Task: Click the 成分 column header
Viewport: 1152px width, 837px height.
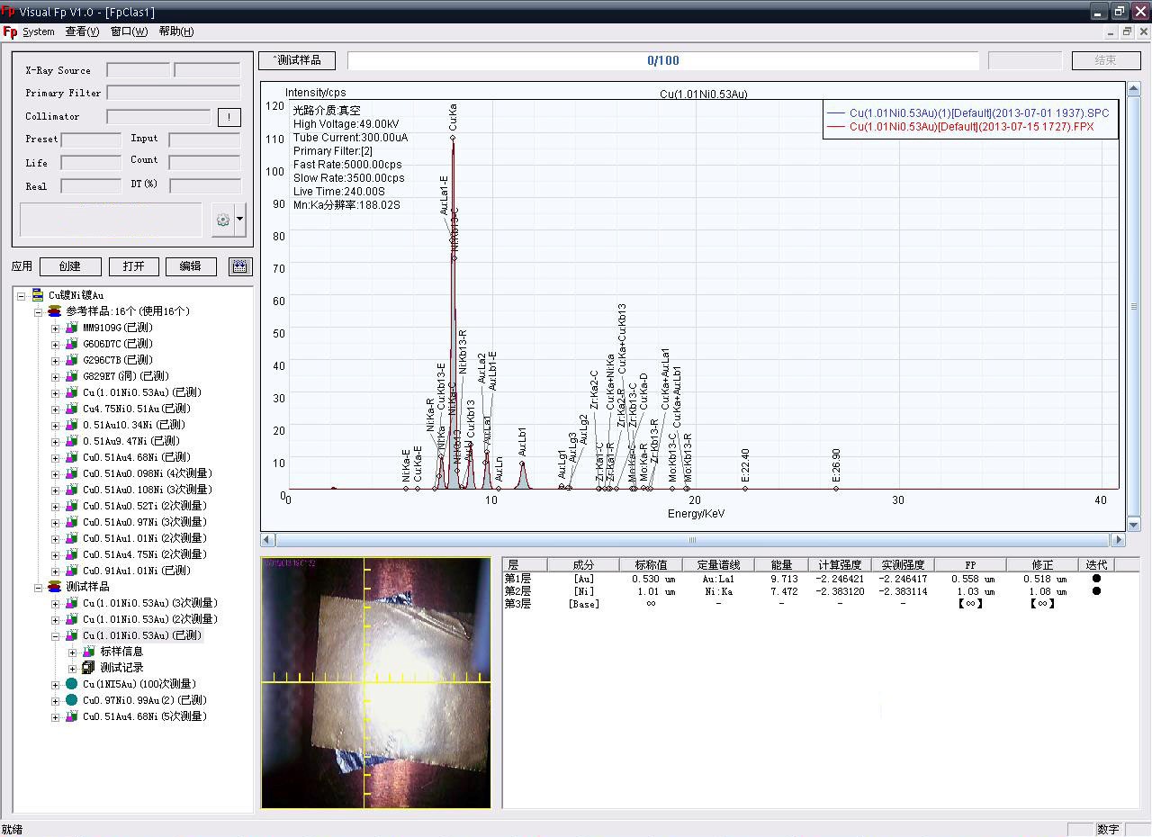Action: coord(583,565)
